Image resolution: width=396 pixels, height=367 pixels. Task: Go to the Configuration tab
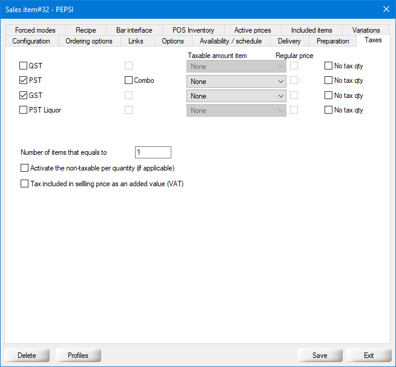point(31,41)
